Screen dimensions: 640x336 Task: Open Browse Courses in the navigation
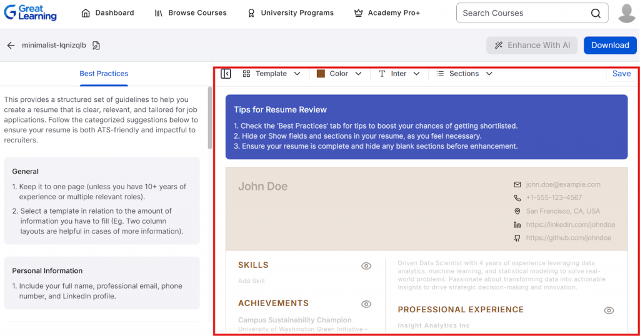click(x=191, y=13)
